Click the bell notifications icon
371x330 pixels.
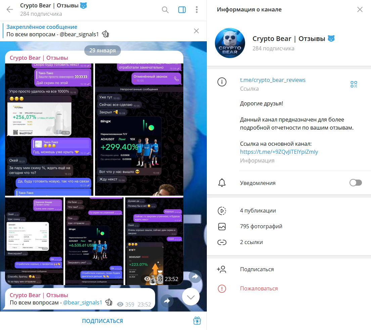coord(222,183)
